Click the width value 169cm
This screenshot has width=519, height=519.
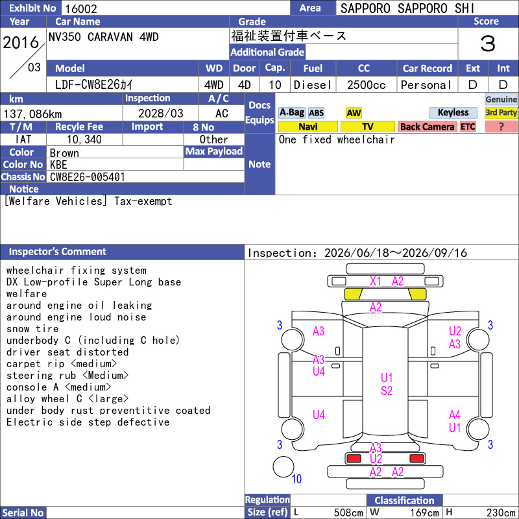click(x=424, y=513)
